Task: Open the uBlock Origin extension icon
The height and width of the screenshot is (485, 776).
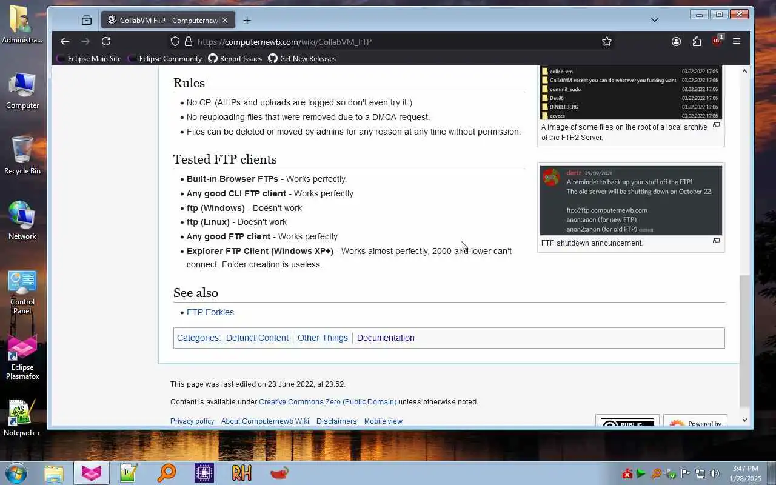Action: [x=717, y=41]
